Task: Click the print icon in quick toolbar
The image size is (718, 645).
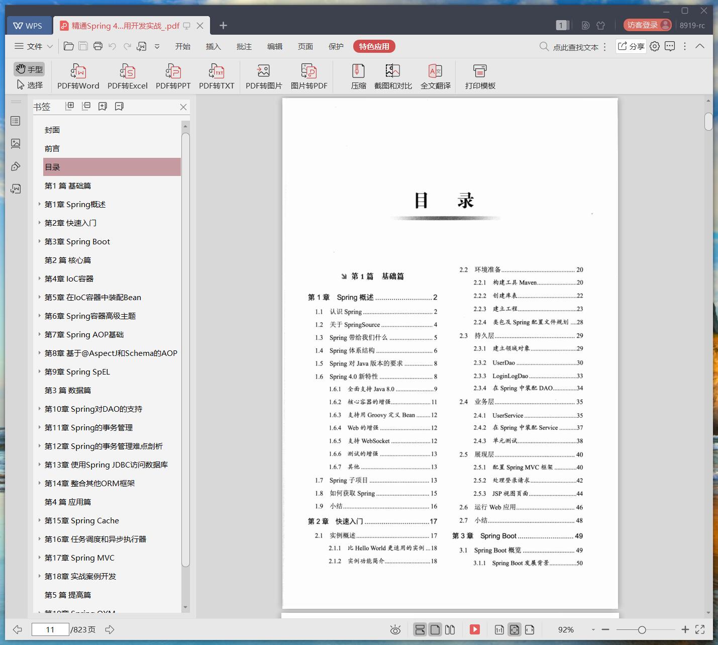Action: 98,46
